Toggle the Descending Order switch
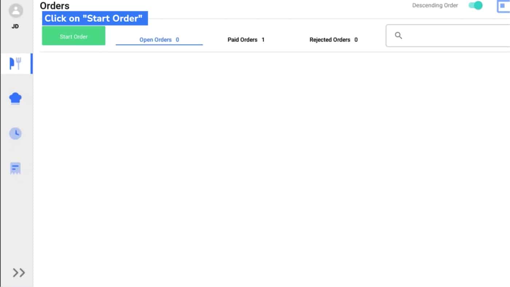The height and width of the screenshot is (287, 510). pyautogui.click(x=475, y=5)
